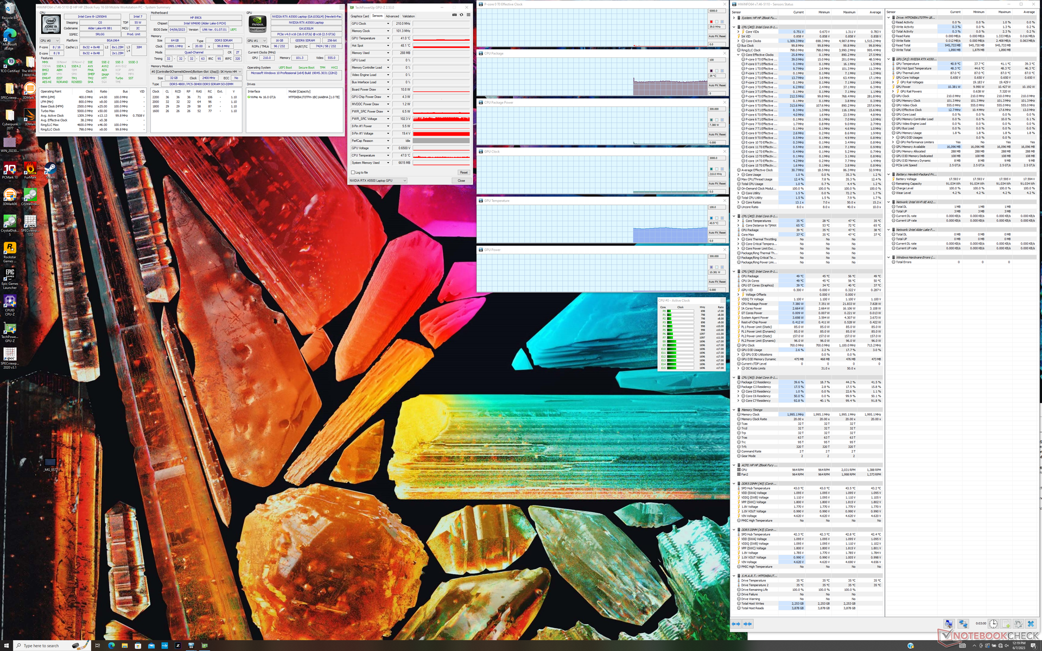Click HWiNFO blue X close-sensors icon
The height and width of the screenshot is (651, 1042).
pos(1031,624)
